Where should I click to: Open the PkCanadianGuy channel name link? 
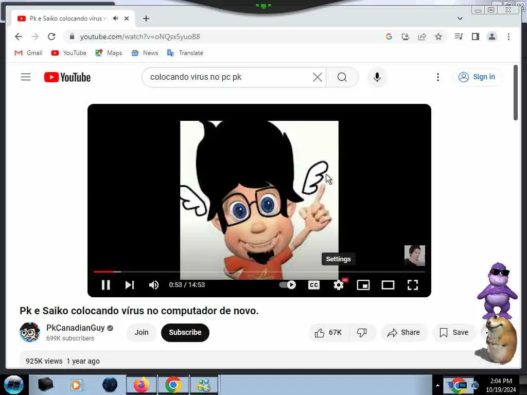(x=75, y=328)
